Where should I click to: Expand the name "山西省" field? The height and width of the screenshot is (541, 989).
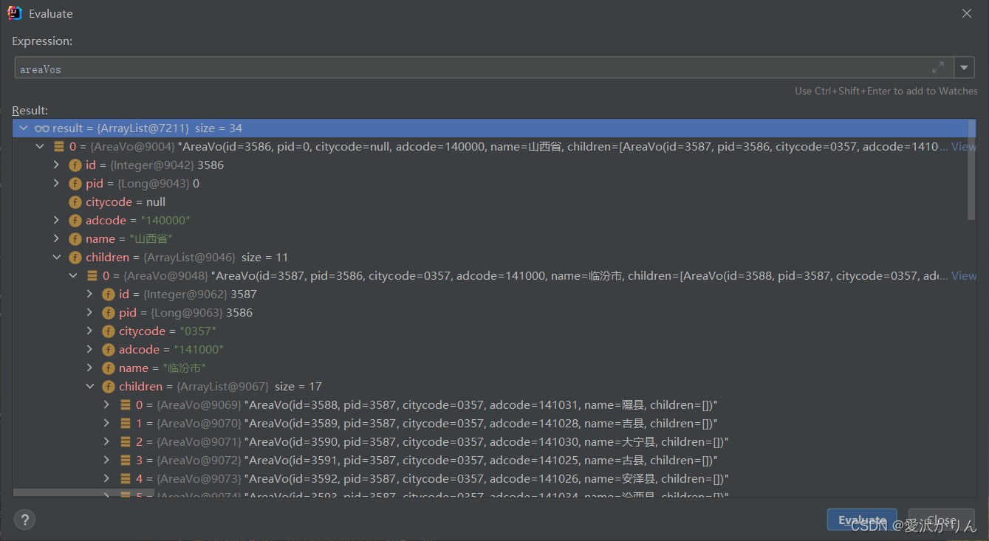pyautogui.click(x=57, y=239)
